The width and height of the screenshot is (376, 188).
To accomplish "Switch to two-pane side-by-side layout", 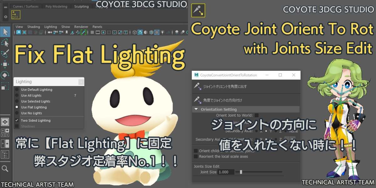I will 5,144.
